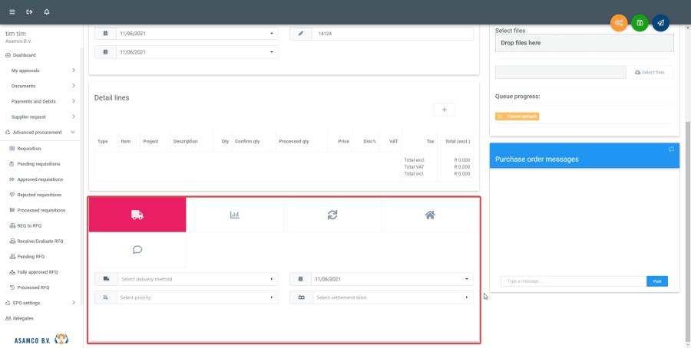Switch to the bar chart tab

pyautogui.click(x=235, y=215)
